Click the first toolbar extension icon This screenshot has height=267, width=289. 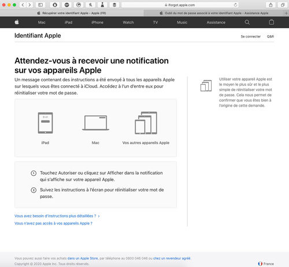[x=55, y=5]
